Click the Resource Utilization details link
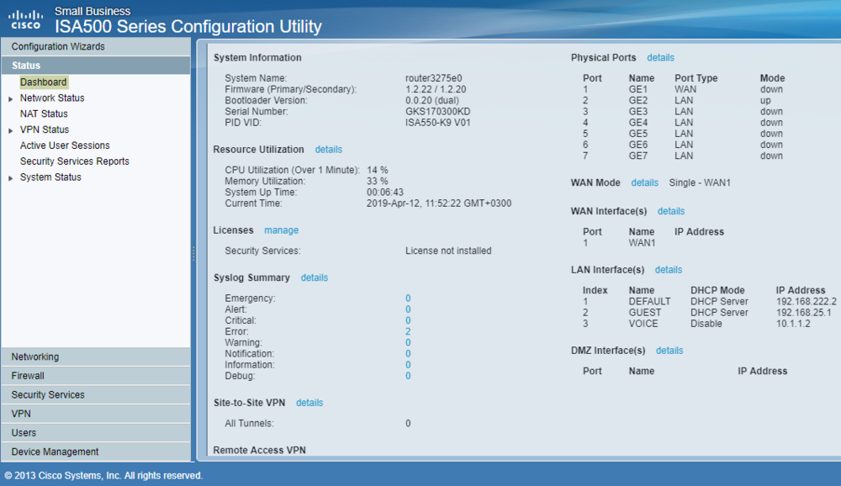Screen dimensions: 841x486 [x=329, y=150]
